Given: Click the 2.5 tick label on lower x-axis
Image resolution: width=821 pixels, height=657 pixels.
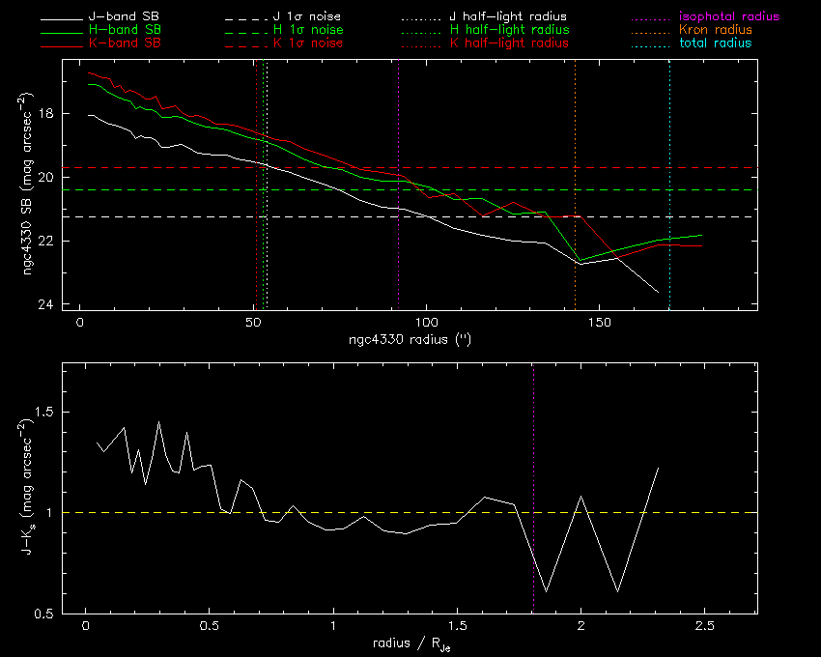Looking at the screenshot, I should coord(704,627).
